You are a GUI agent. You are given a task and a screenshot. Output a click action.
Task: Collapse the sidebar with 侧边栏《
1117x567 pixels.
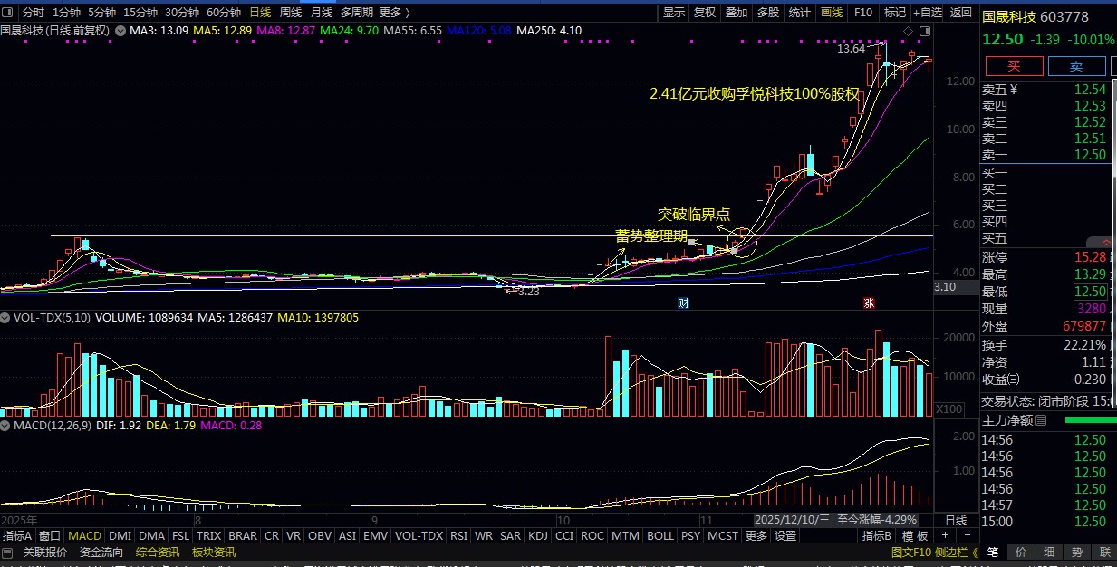pos(958,553)
